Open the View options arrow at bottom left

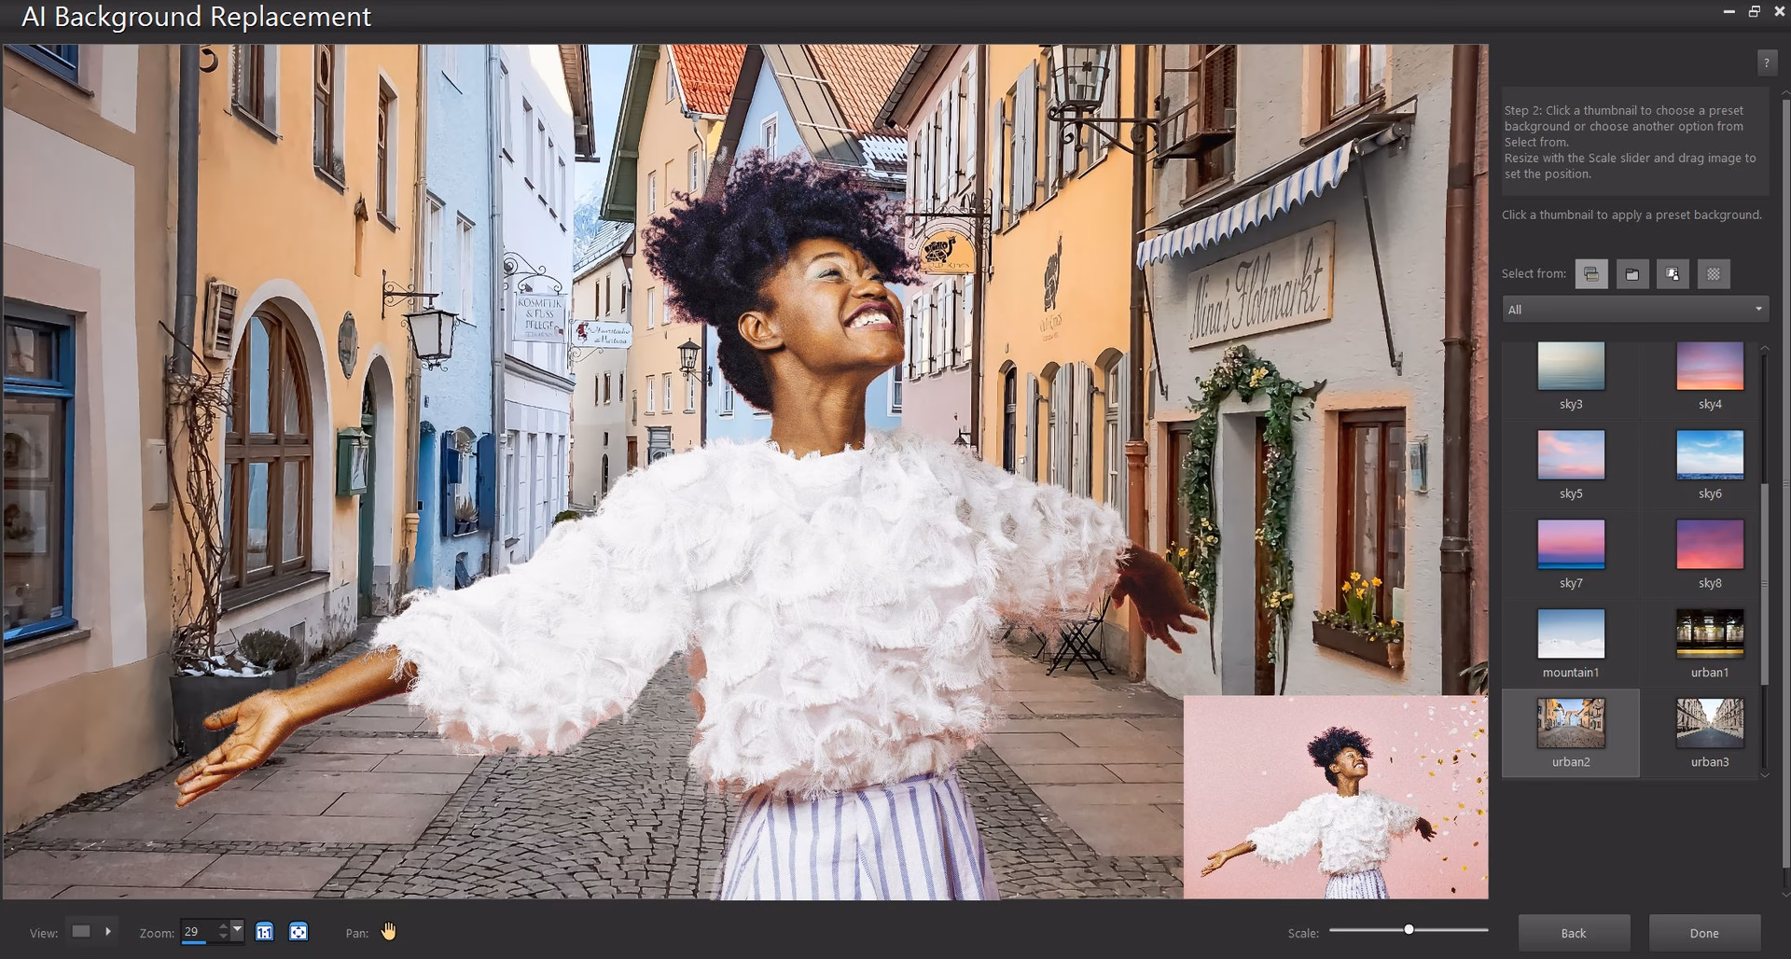(x=109, y=931)
